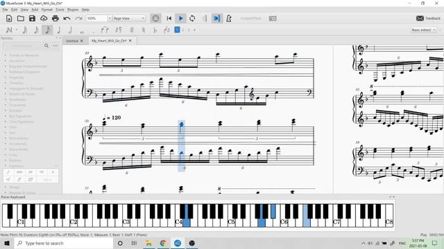
Task: Select the quarter note duration
Action: pyautogui.click(x=58, y=30)
